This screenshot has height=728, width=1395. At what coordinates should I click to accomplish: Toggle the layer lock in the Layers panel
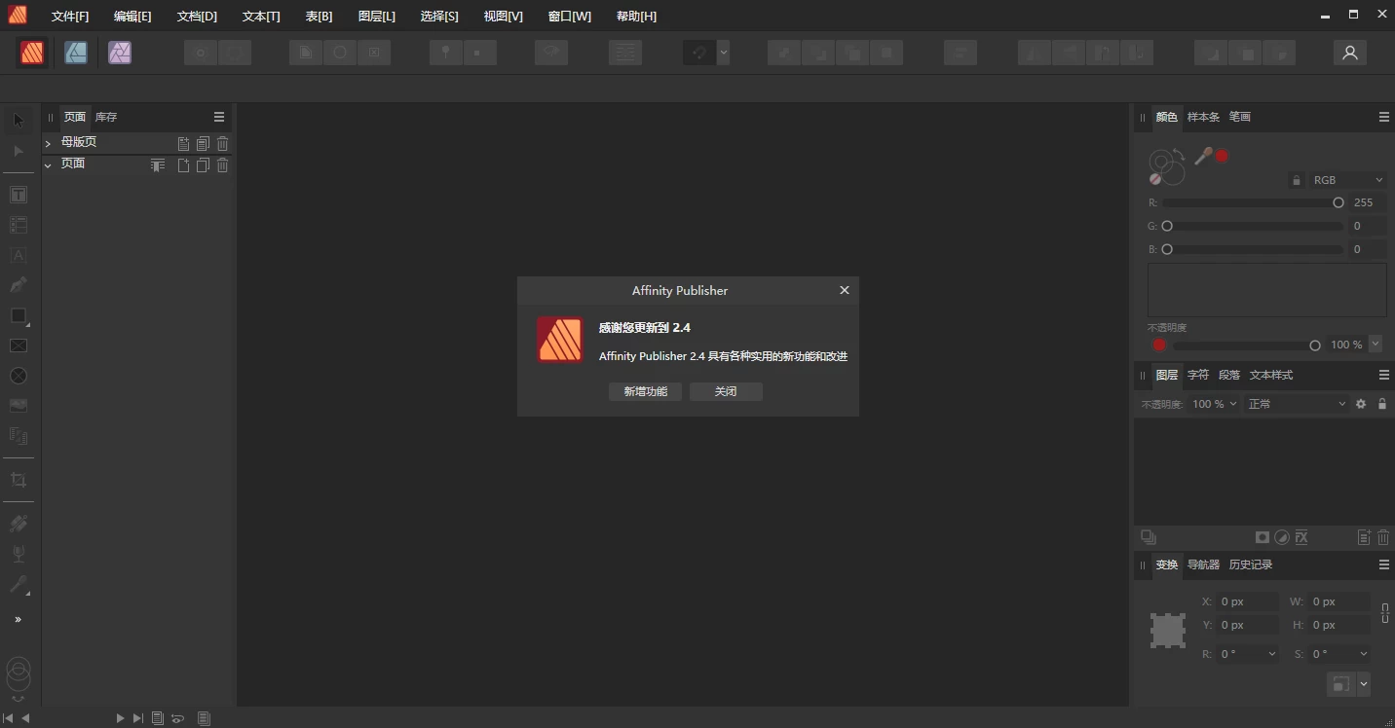pos(1383,403)
